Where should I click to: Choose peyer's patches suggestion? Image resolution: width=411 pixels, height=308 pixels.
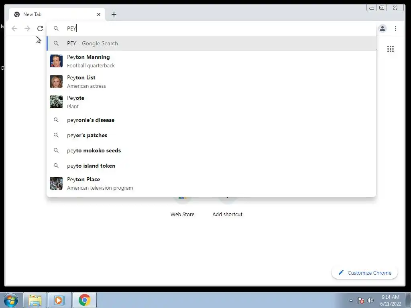coord(211,135)
